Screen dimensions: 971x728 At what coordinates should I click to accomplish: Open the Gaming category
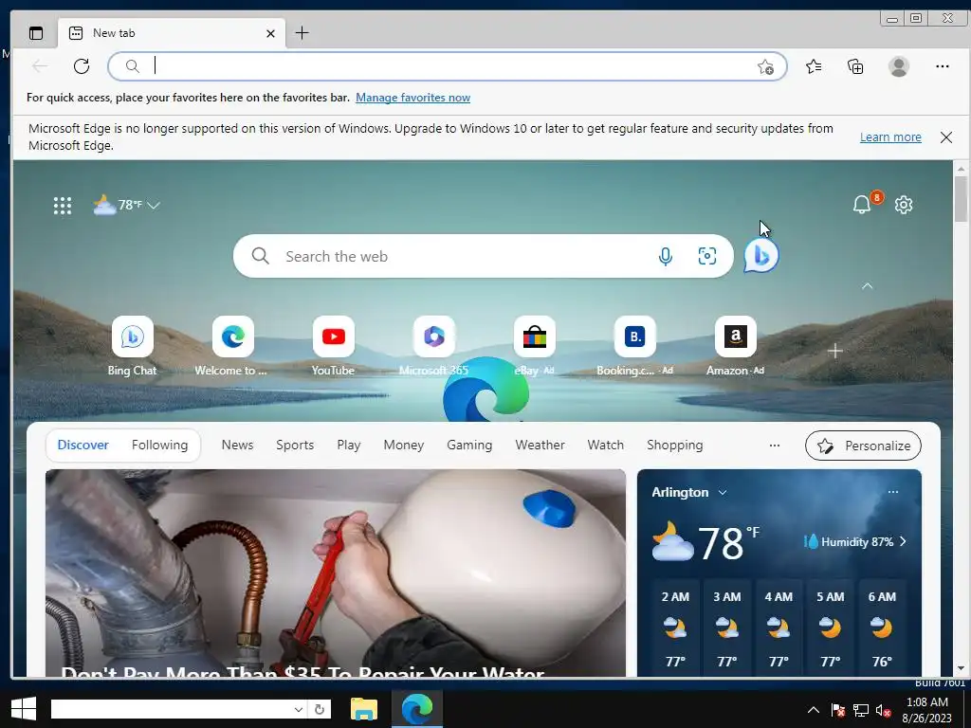click(x=469, y=446)
